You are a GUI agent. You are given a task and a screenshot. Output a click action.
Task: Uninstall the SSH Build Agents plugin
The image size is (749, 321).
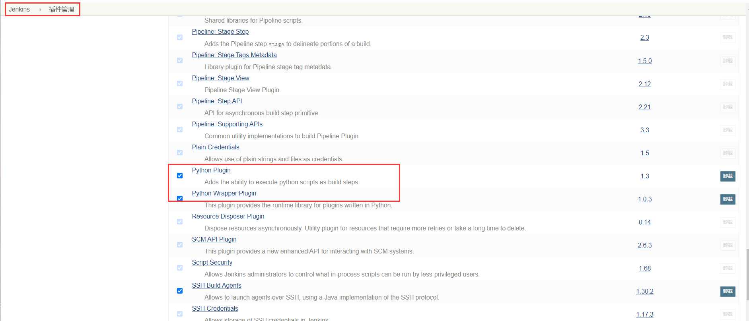click(x=728, y=291)
